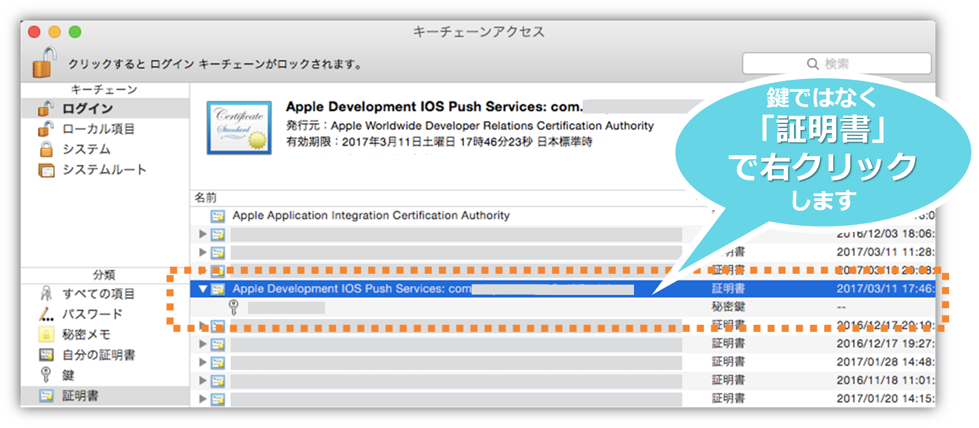Click 証明書 kind cell in row dated 2016/12/17 19:27
Image resolution: width=979 pixels, height=428 pixels.
coord(728,344)
